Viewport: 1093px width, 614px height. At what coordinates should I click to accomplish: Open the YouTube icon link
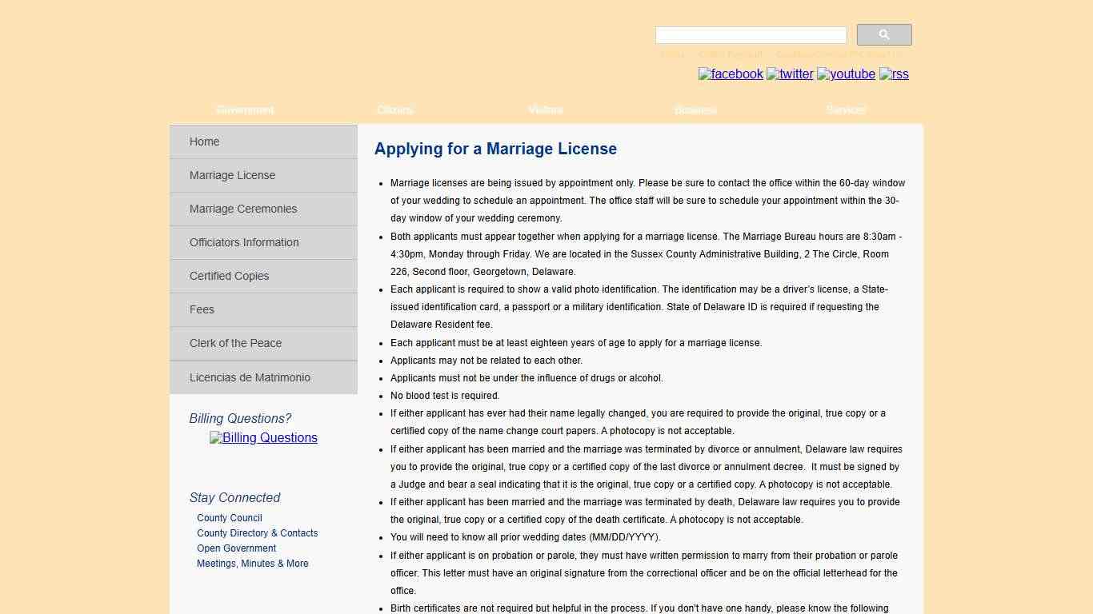click(846, 74)
